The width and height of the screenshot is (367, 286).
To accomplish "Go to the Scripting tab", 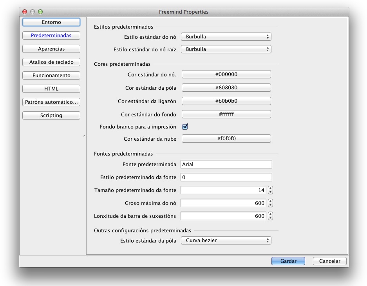I will click(x=51, y=116).
